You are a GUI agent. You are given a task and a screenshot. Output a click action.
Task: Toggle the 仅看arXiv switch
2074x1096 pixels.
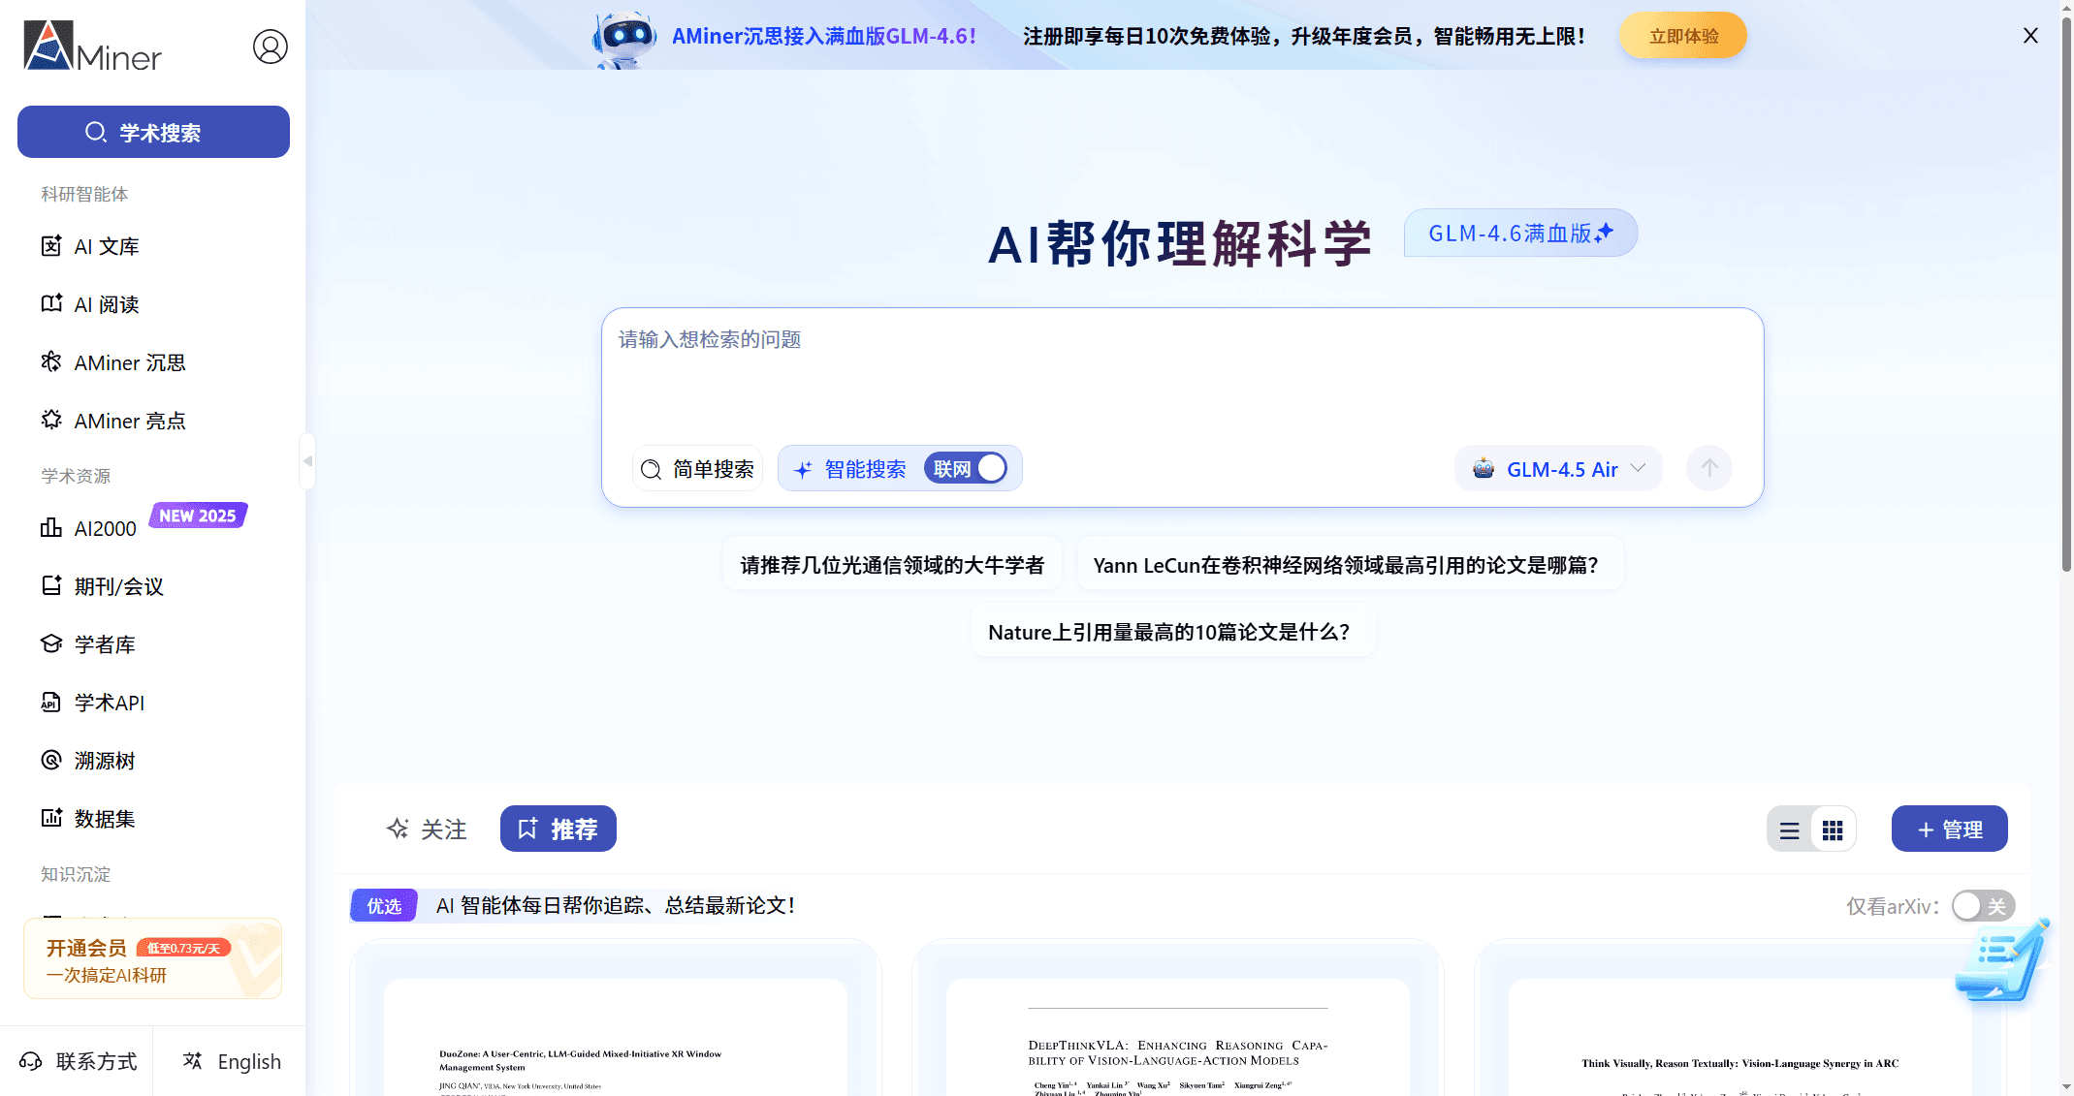[1984, 905]
